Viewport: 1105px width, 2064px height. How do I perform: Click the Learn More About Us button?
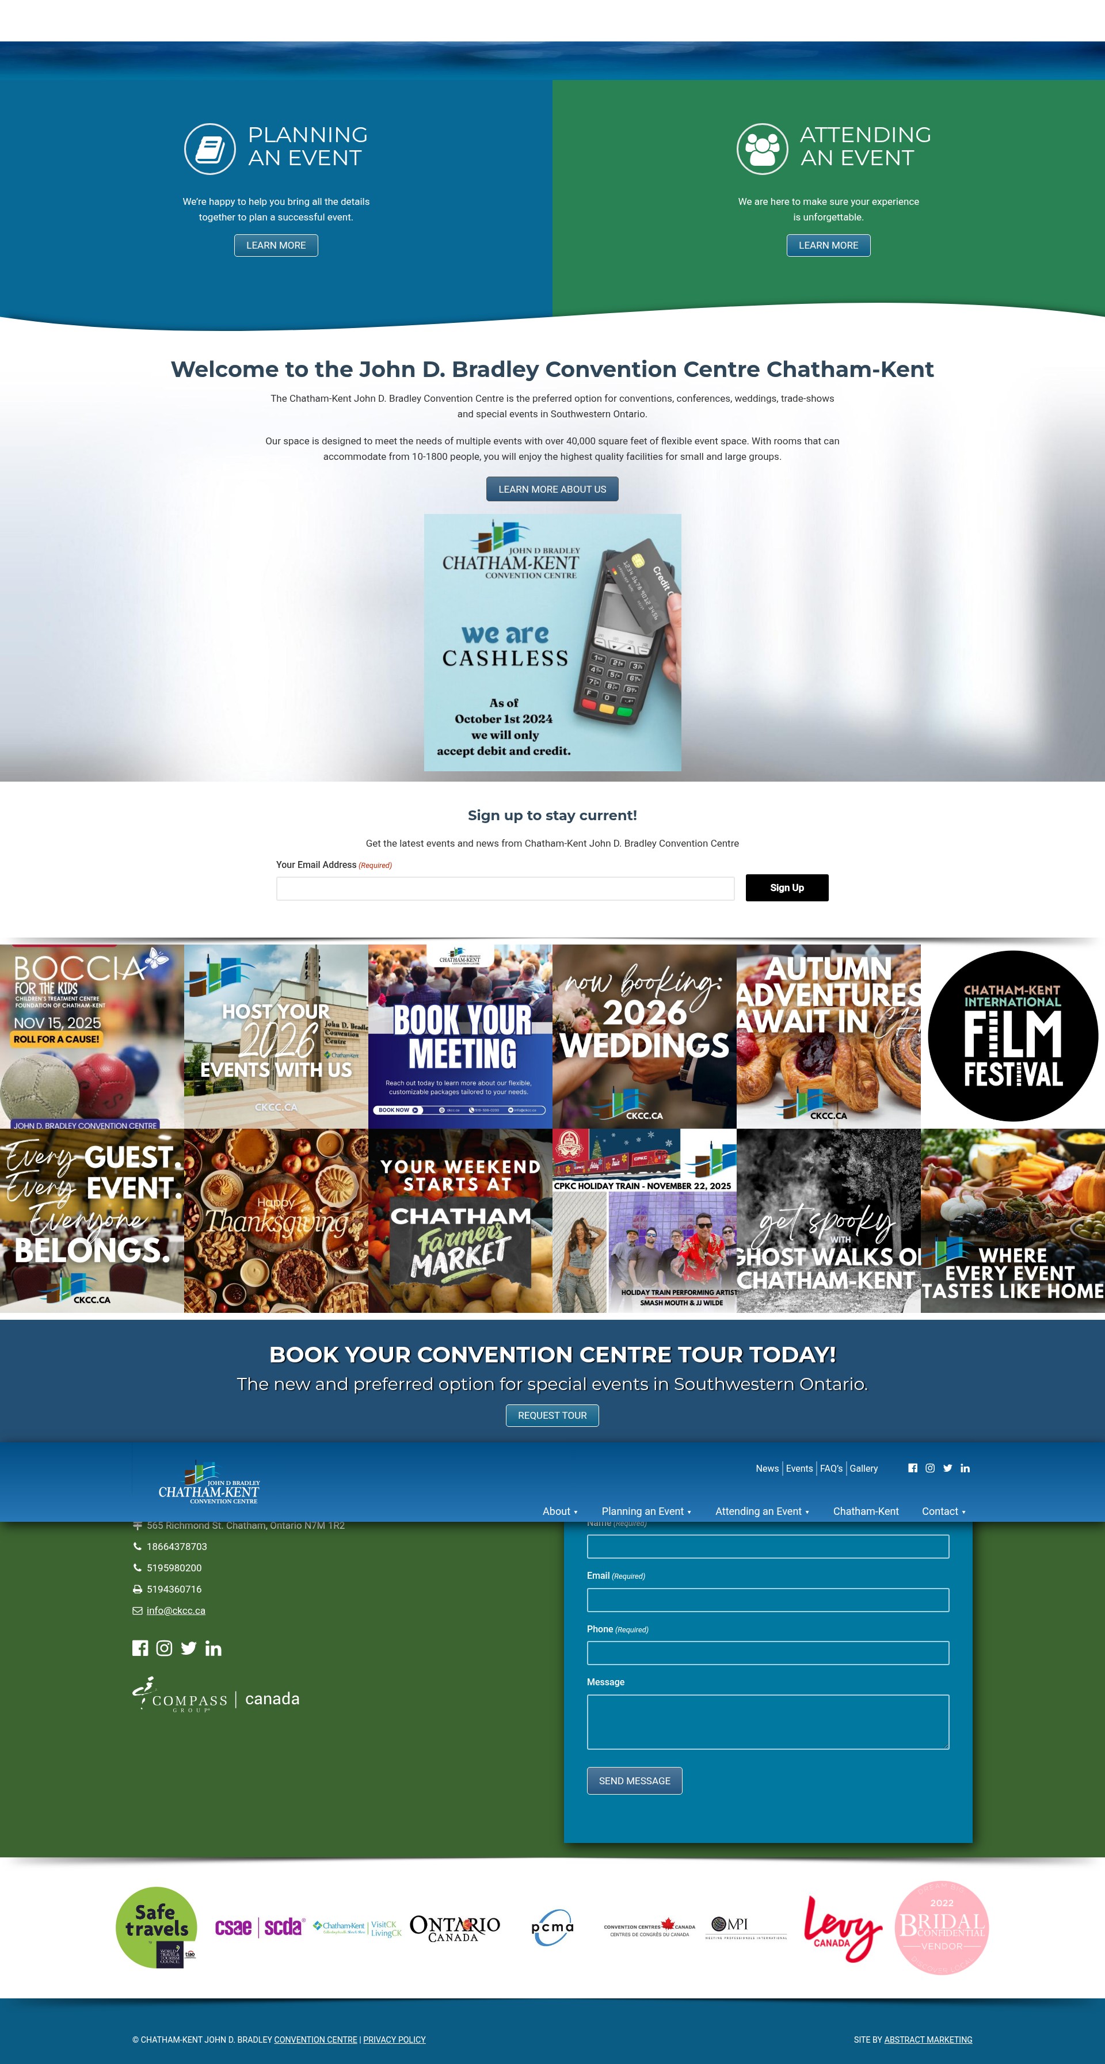[552, 489]
